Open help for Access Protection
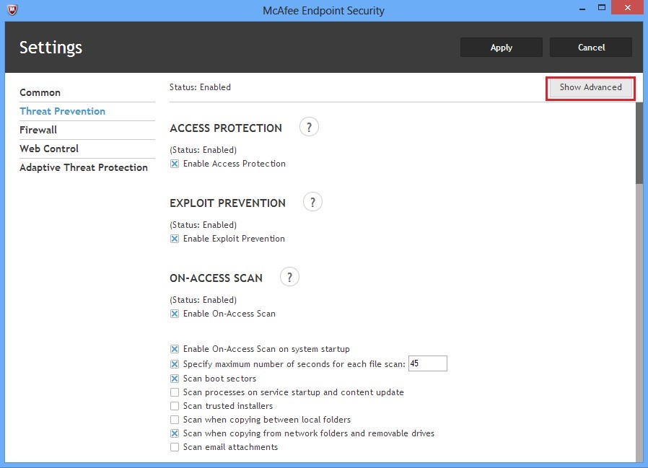 309,126
